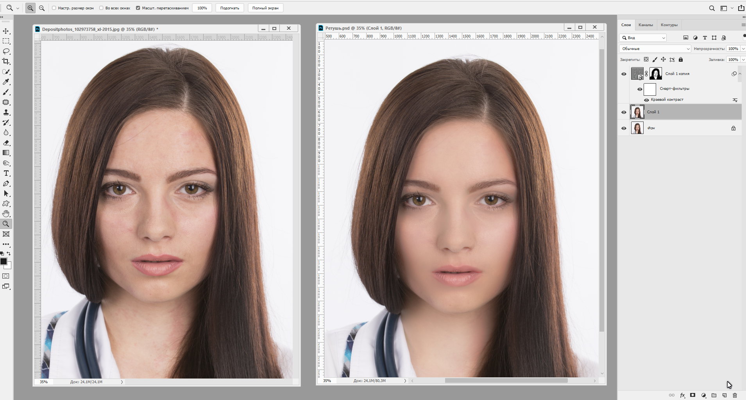Select the Path Selection arrow tool
746x400 pixels.
point(6,194)
